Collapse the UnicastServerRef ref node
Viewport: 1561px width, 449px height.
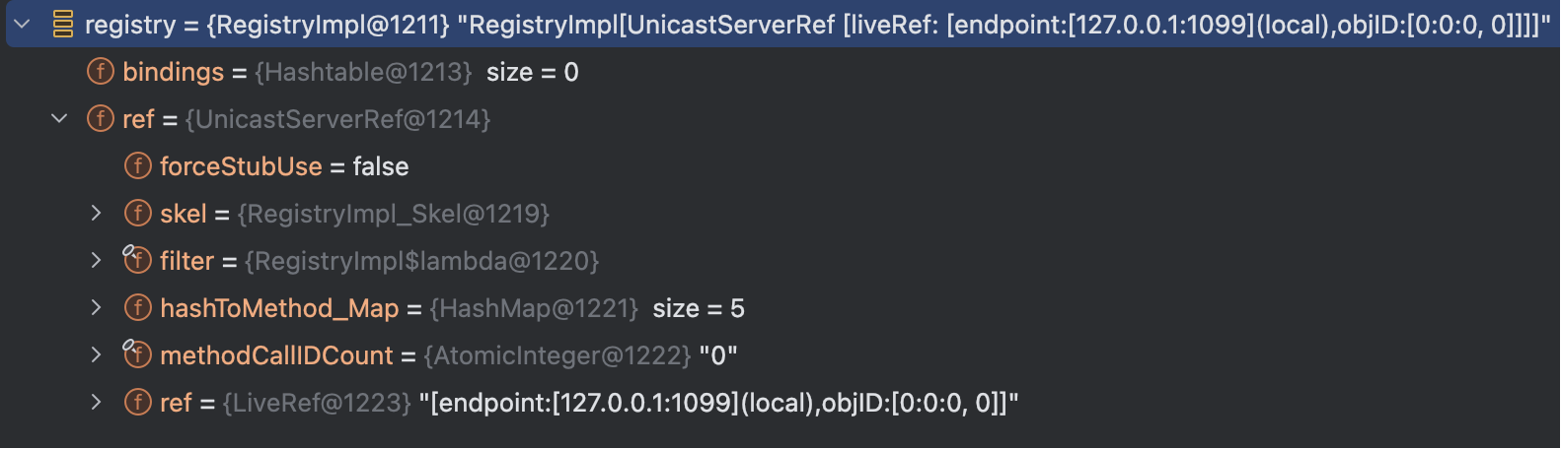click(59, 119)
